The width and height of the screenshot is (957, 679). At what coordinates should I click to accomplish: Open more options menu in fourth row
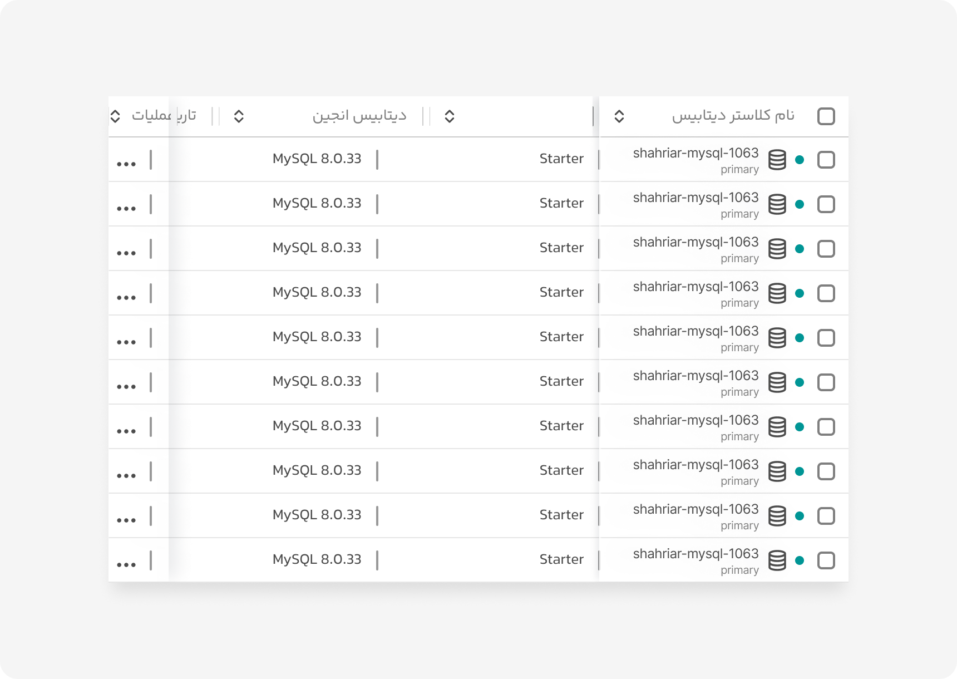(x=126, y=298)
